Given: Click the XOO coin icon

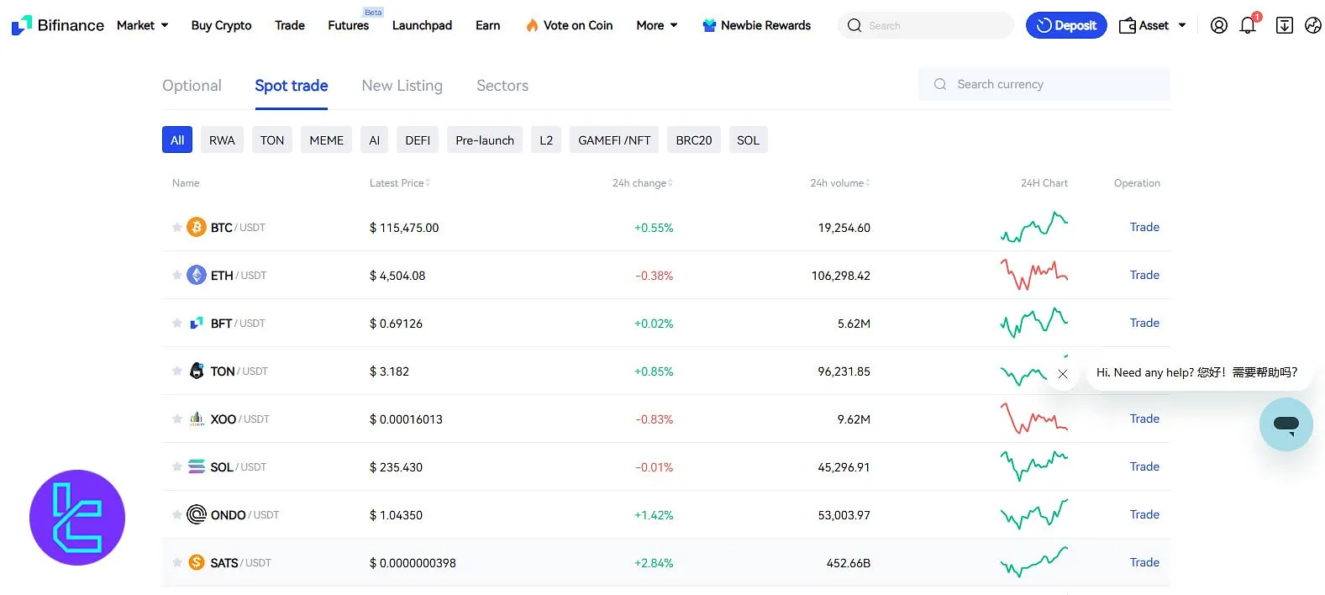Looking at the screenshot, I should click(197, 419).
